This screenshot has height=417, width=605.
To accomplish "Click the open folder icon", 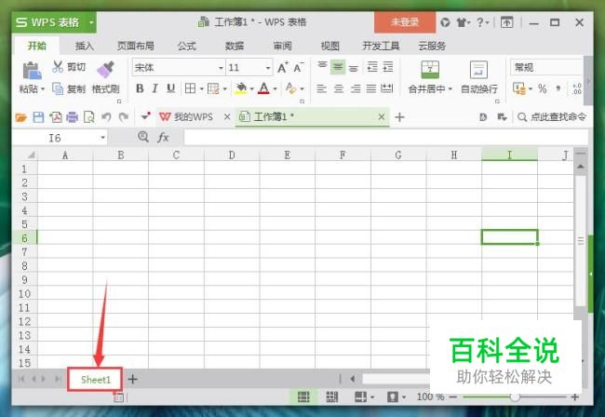I will (x=20, y=117).
